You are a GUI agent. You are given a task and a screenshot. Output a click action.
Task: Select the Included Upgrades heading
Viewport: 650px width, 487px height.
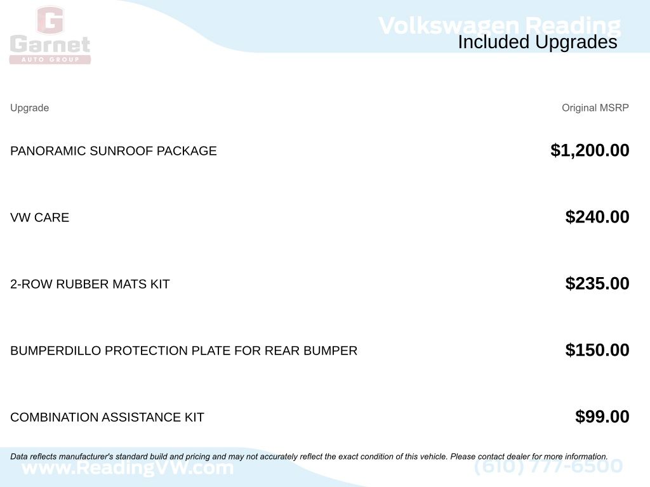pos(537,42)
